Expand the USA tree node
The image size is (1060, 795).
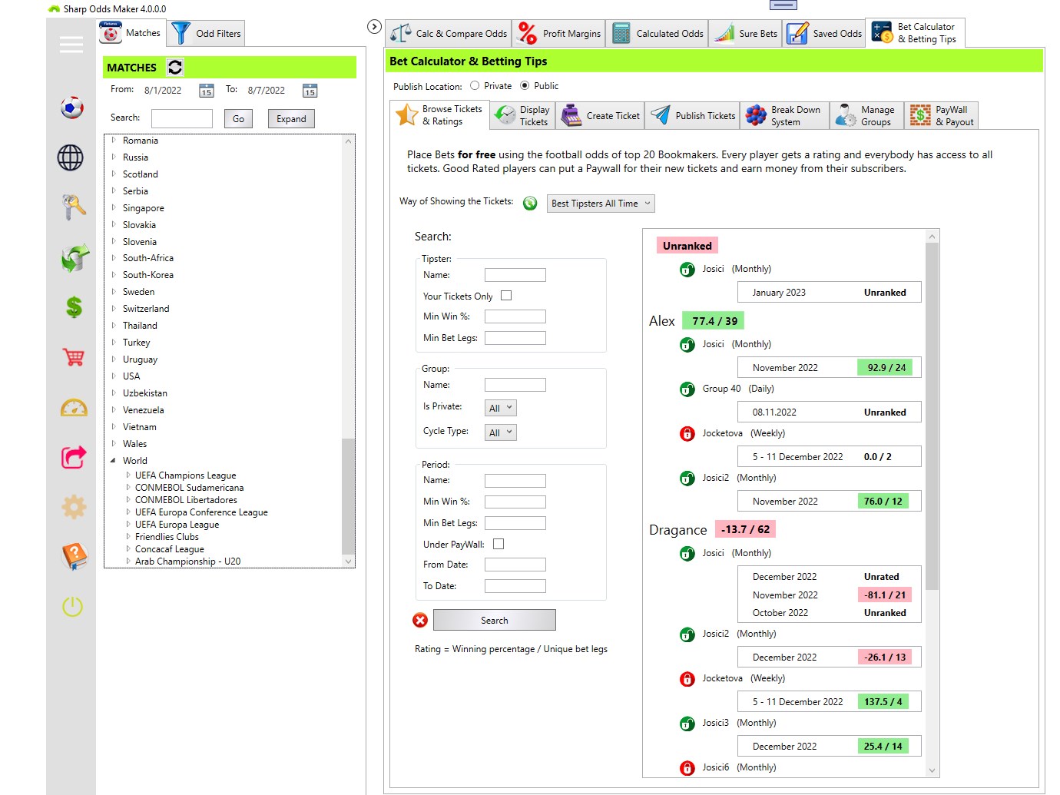point(113,376)
